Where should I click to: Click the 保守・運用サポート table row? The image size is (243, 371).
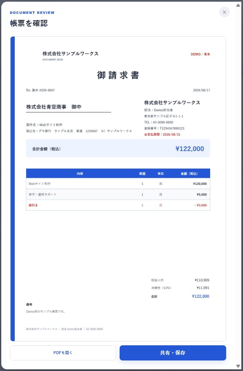tap(118, 195)
